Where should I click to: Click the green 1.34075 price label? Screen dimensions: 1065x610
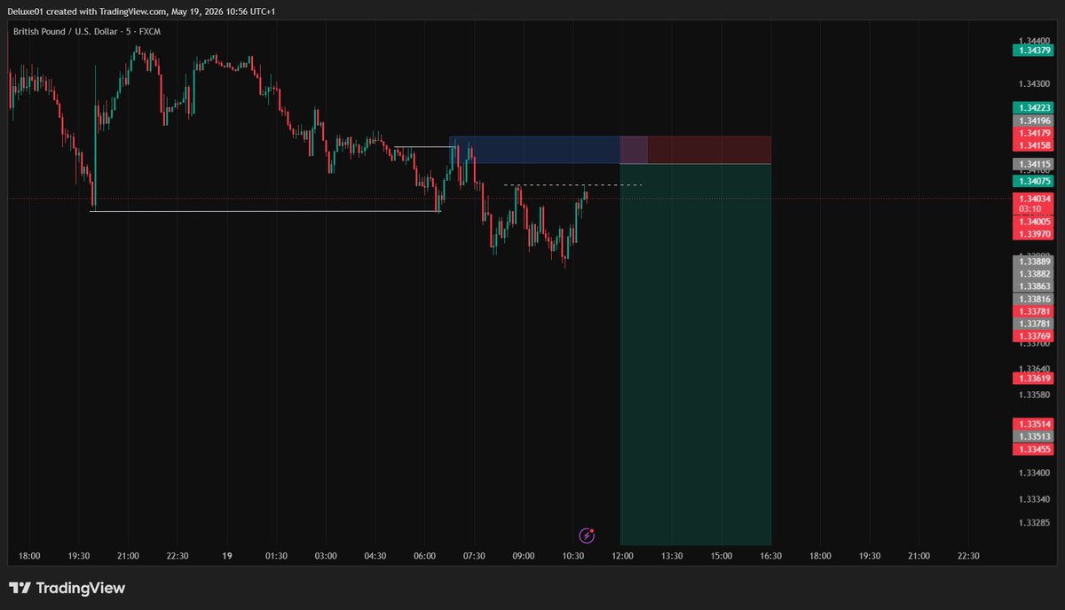(1032, 181)
